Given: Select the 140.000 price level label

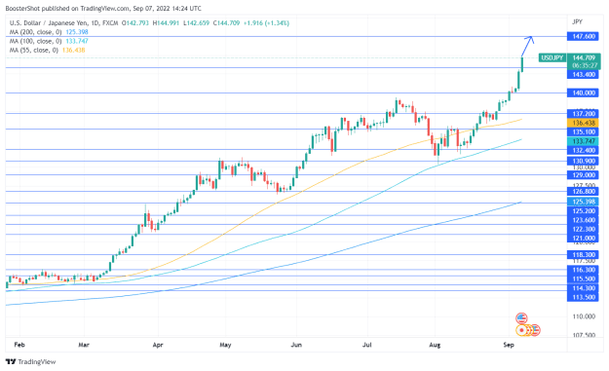Looking at the screenshot, I should (x=584, y=93).
